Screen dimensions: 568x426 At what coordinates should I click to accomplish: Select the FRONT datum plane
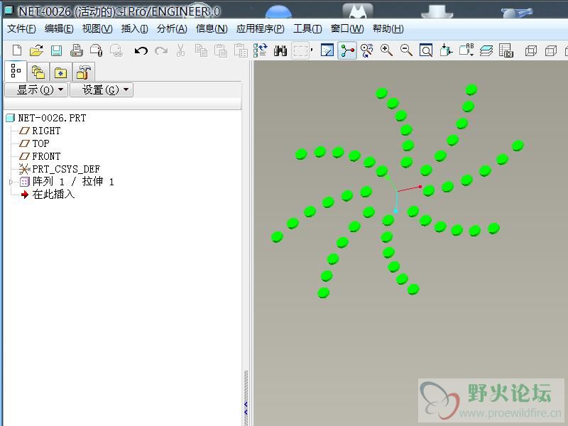[x=46, y=156]
